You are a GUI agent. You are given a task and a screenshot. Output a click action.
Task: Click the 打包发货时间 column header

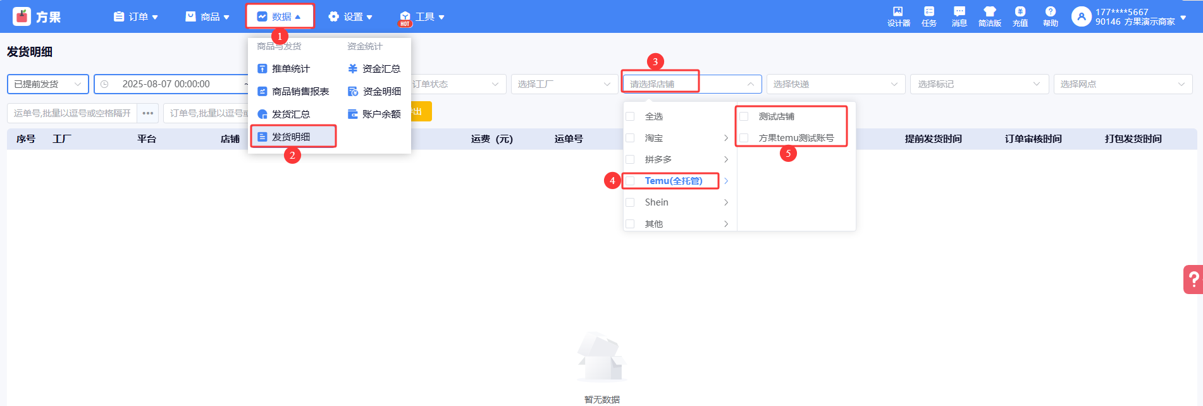click(x=1133, y=139)
